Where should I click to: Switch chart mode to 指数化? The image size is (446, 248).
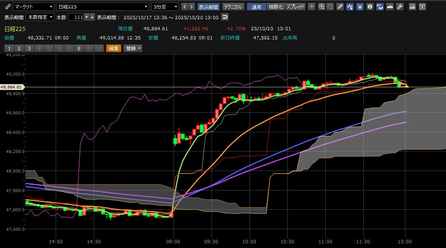(x=276, y=7)
